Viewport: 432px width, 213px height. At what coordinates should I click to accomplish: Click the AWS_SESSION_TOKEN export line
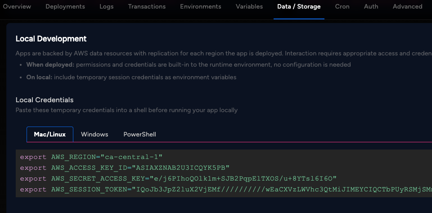[x=225, y=190]
